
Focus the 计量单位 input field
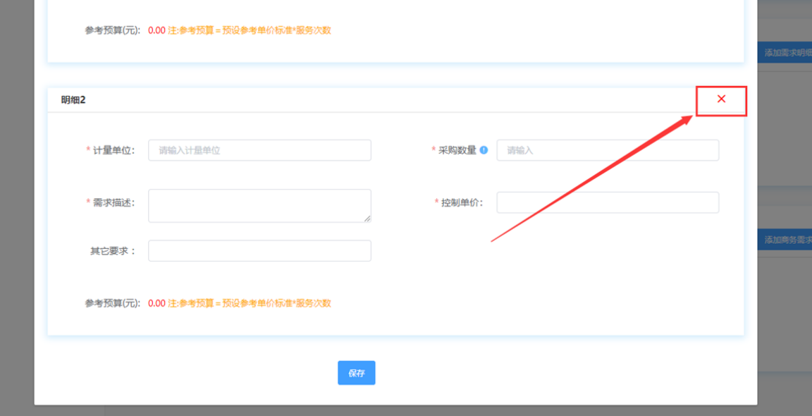click(x=259, y=150)
